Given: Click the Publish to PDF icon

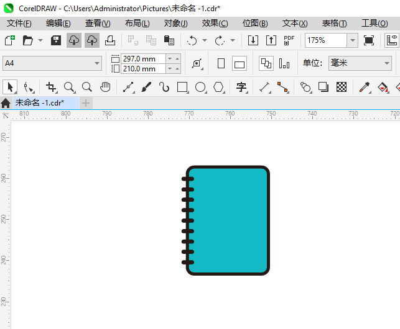Looking at the screenshot, I should point(289,40).
